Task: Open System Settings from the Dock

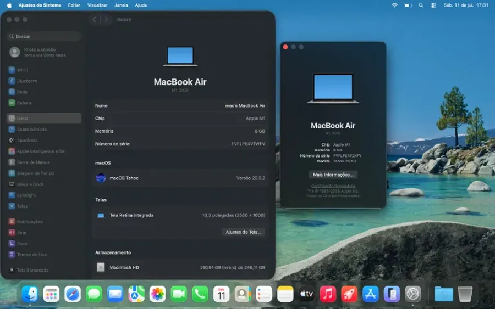Action: pyautogui.click(x=413, y=294)
